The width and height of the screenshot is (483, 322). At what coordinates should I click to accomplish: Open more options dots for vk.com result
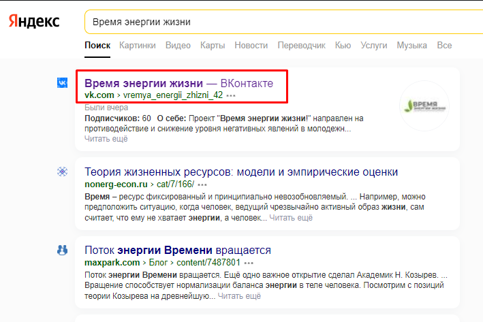[x=231, y=95]
